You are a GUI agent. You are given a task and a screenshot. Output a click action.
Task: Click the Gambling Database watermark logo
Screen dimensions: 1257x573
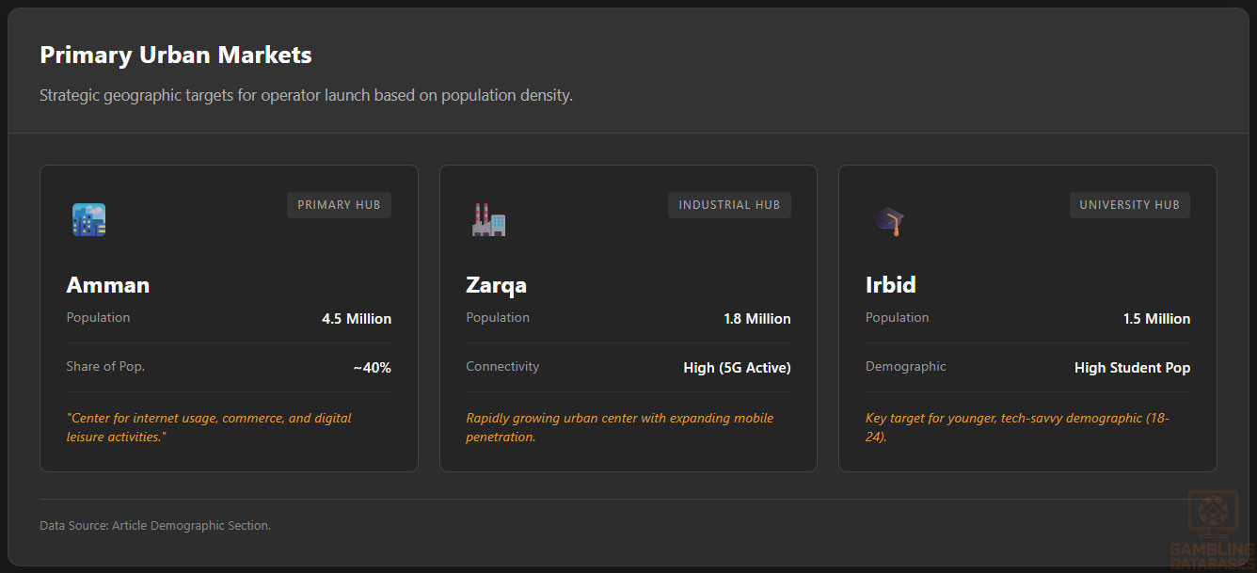[1211, 529]
